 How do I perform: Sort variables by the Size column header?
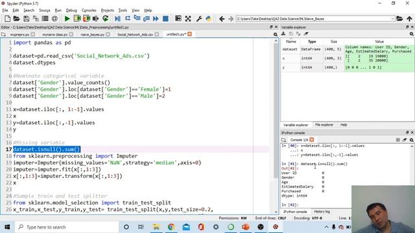tap(334, 41)
